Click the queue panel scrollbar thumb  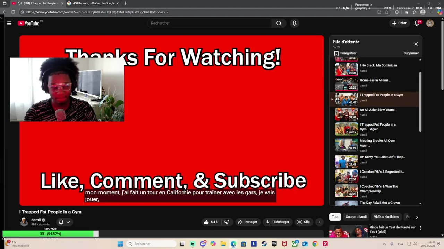click(x=420, y=101)
